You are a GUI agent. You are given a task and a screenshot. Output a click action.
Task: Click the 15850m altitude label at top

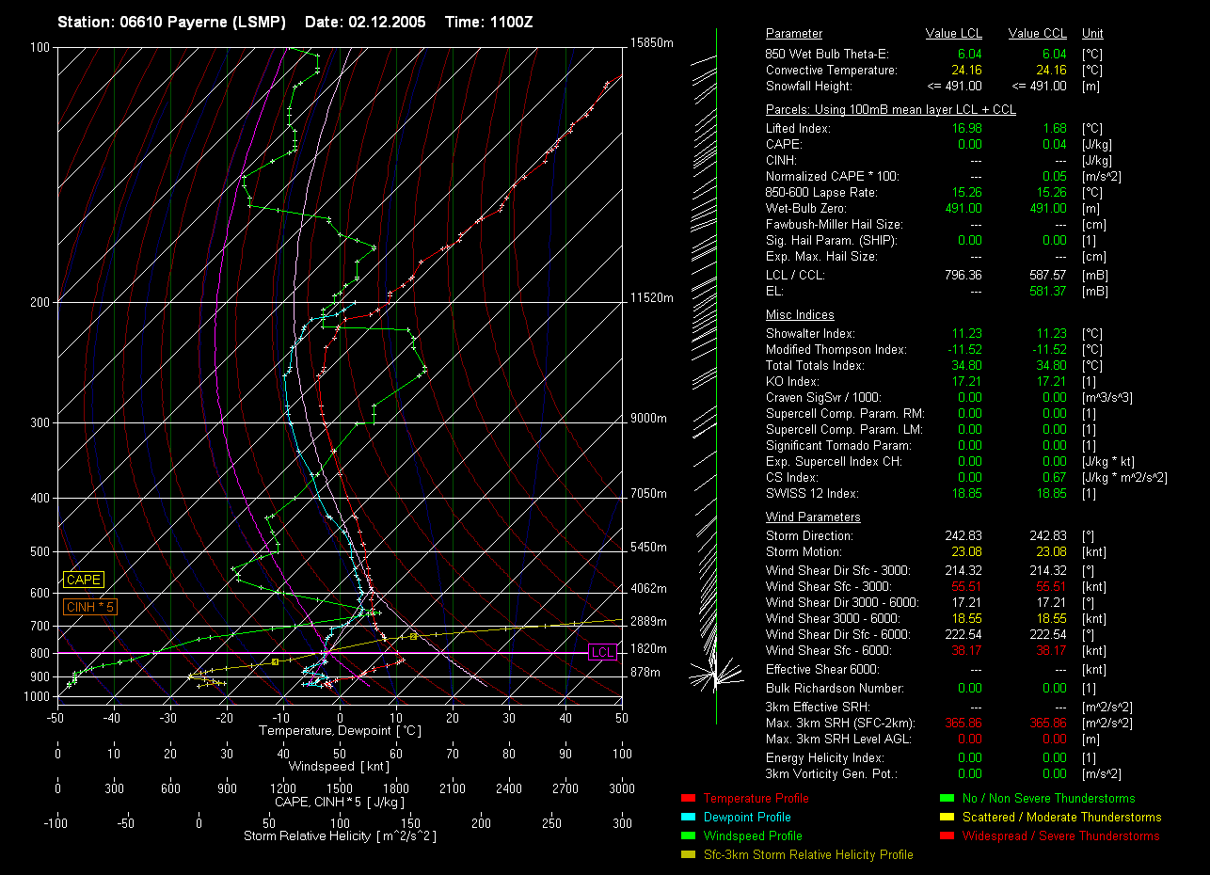tap(652, 43)
